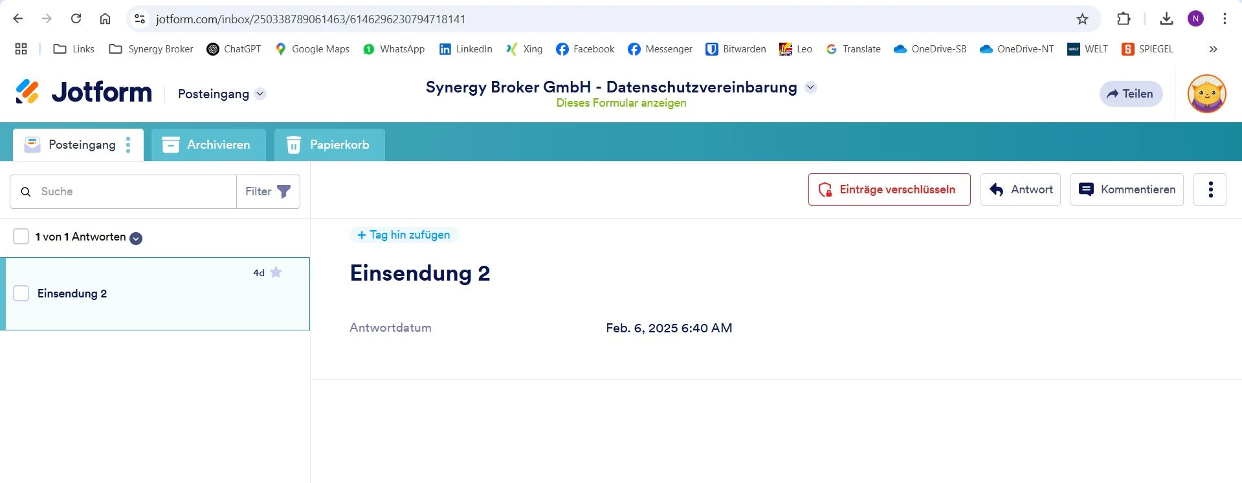The image size is (1242, 483).
Task: Open the Facebook bookmark
Action: (585, 49)
